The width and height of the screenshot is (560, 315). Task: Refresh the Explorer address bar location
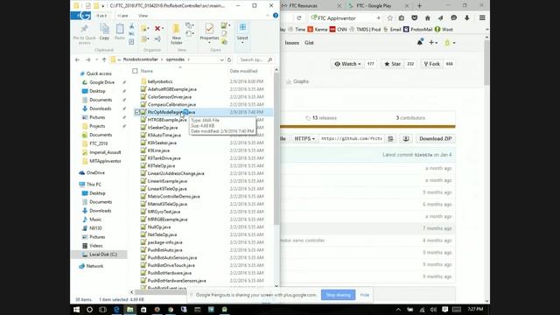tap(229, 59)
